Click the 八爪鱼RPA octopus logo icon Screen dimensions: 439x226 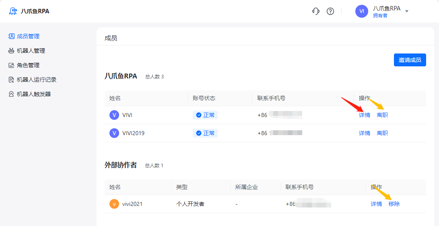[x=13, y=11]
